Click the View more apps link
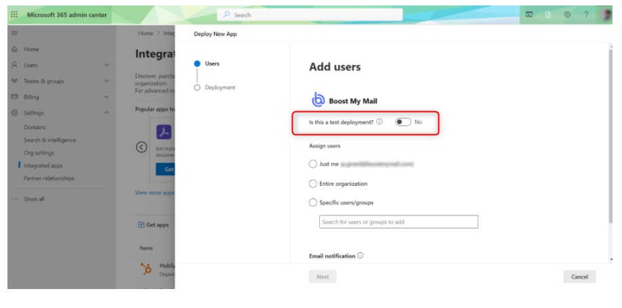The image size is (622, 308). coord(154,193)
